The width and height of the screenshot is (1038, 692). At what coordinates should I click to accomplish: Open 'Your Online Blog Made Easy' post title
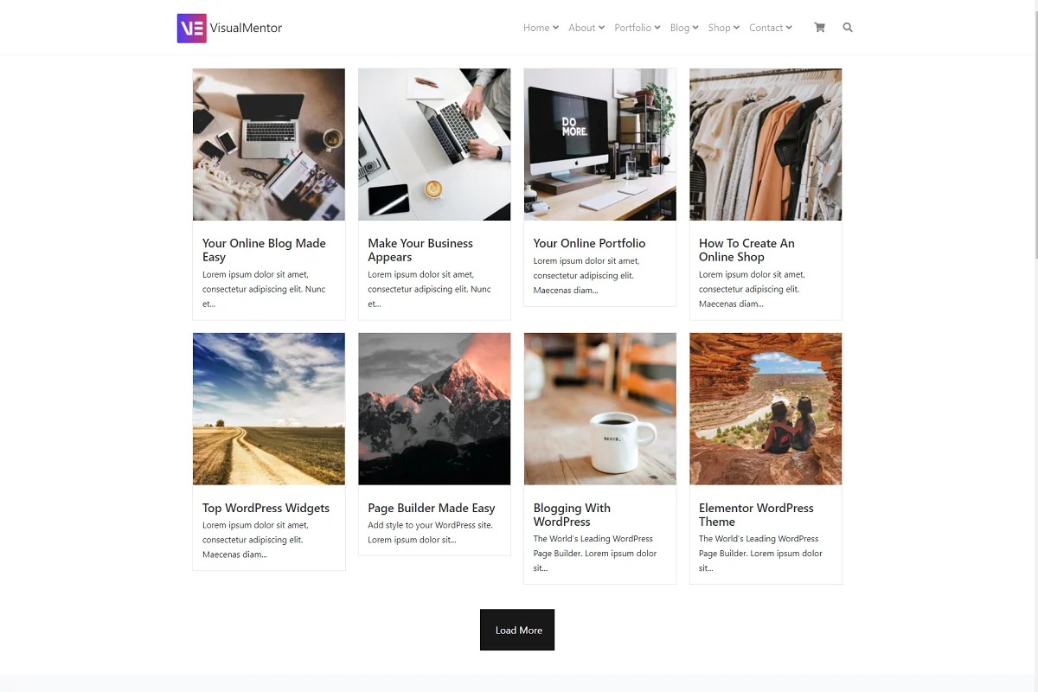click(x=264, y=250)
